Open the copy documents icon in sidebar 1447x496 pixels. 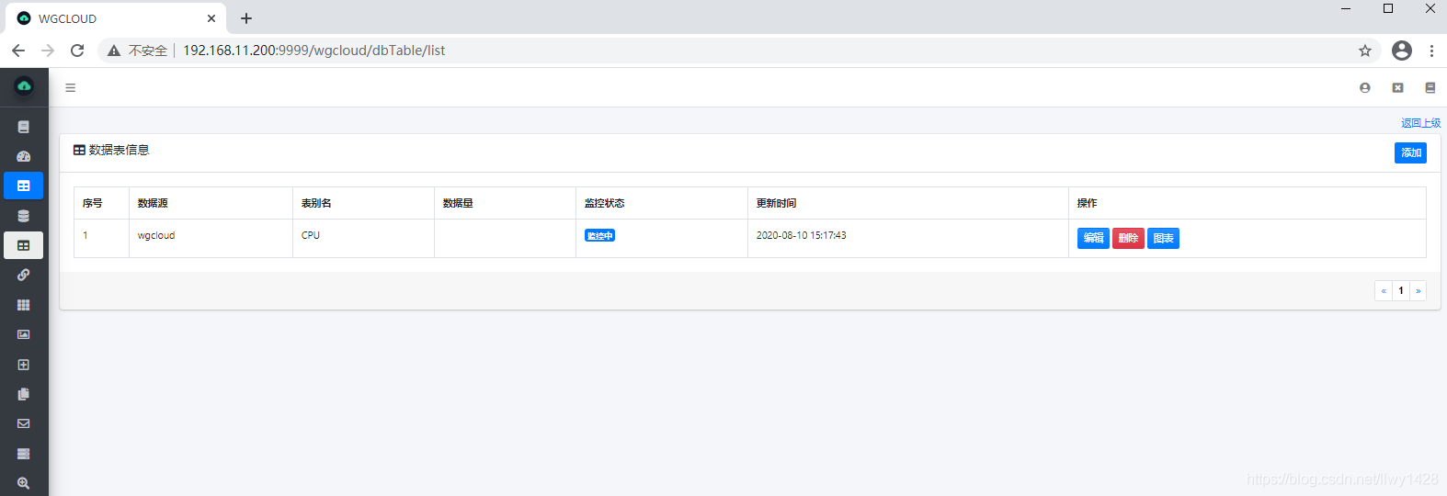pyautogui.click(x=24, y=394)
